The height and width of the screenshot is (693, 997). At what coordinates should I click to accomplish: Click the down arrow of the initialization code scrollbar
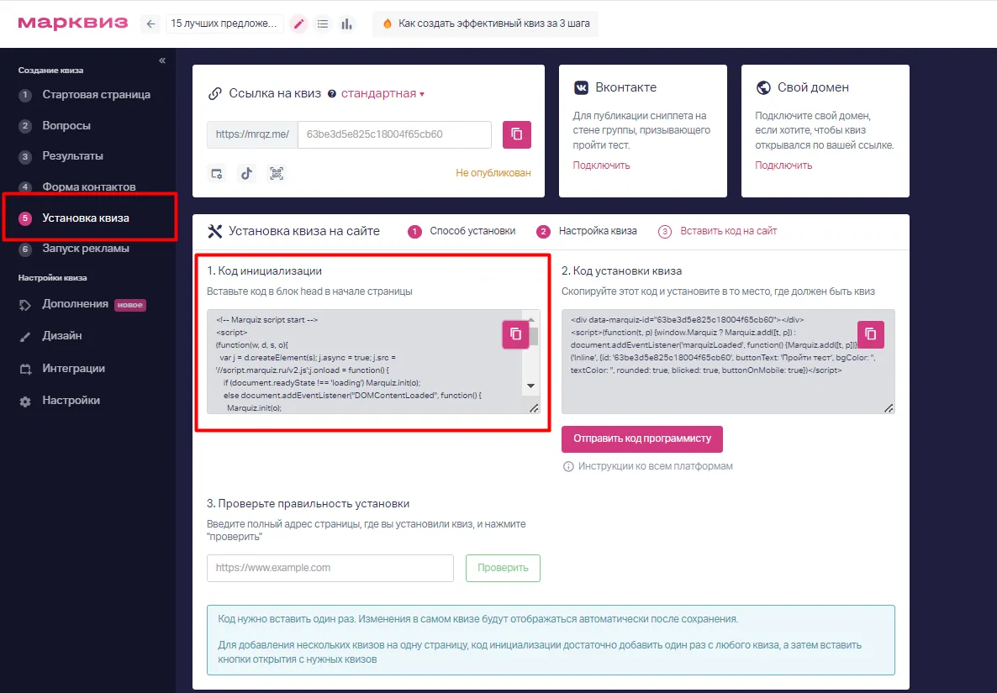tap(531, 386)
